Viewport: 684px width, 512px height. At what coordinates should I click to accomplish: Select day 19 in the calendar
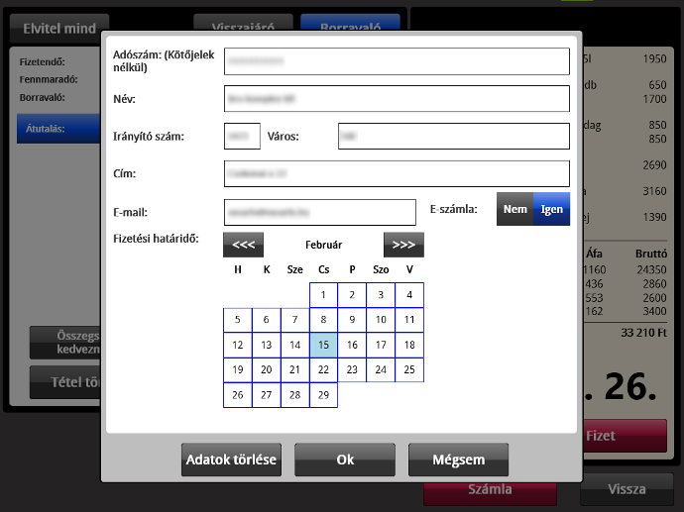(x=237, y=369)
